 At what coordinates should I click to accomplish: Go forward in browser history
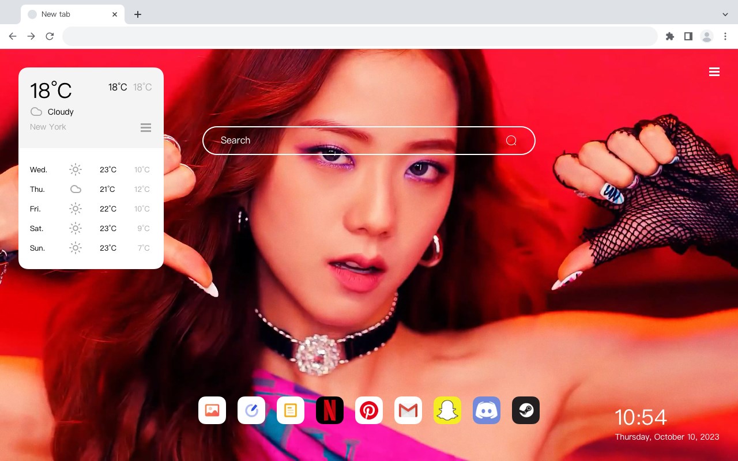[x=31, y=36]
